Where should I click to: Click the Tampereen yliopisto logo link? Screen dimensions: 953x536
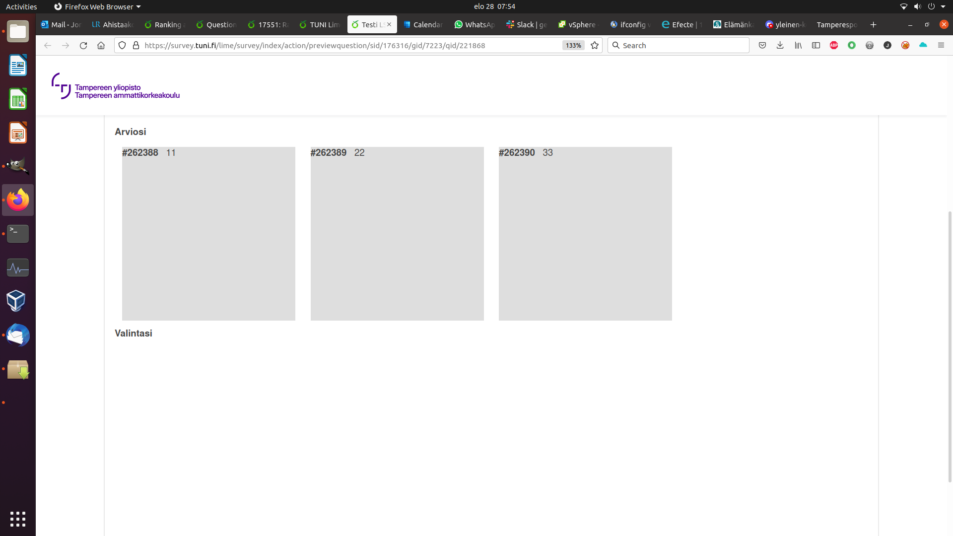pos(116,86)
